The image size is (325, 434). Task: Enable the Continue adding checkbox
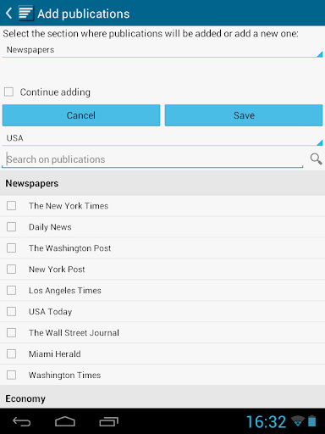pyautogui.click(x=8, y=92)
